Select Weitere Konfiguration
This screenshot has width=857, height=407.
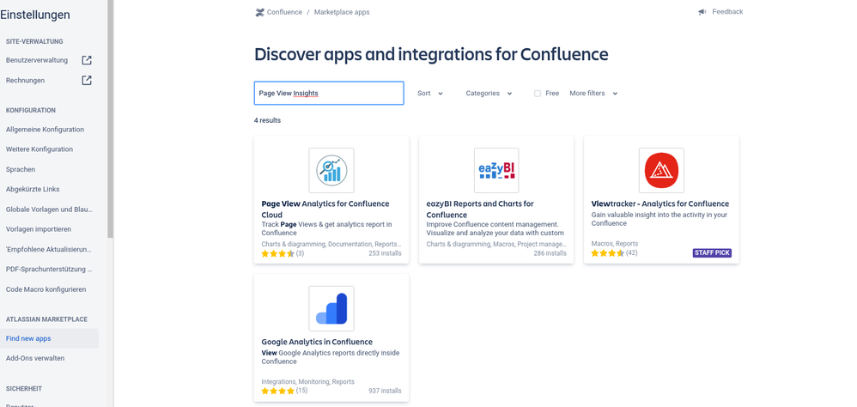coord(40,149)
